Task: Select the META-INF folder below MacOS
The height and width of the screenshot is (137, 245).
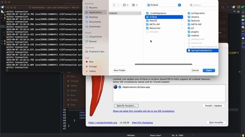Action: [x=164, y=24]
